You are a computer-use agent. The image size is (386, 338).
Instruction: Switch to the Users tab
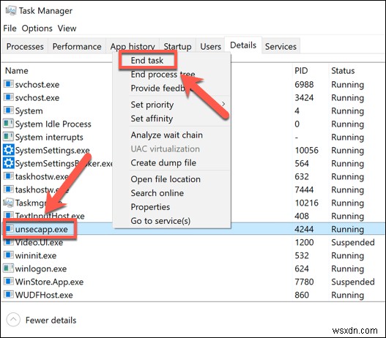coord(210,46)
